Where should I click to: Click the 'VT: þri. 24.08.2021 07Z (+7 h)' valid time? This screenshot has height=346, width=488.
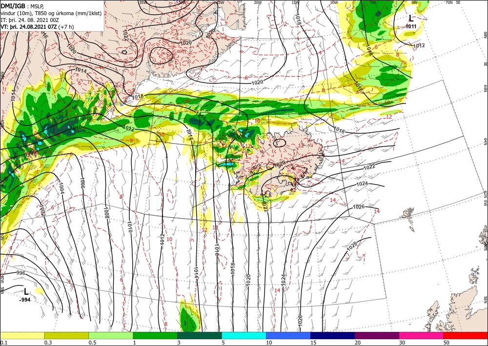tap(37, 27)
